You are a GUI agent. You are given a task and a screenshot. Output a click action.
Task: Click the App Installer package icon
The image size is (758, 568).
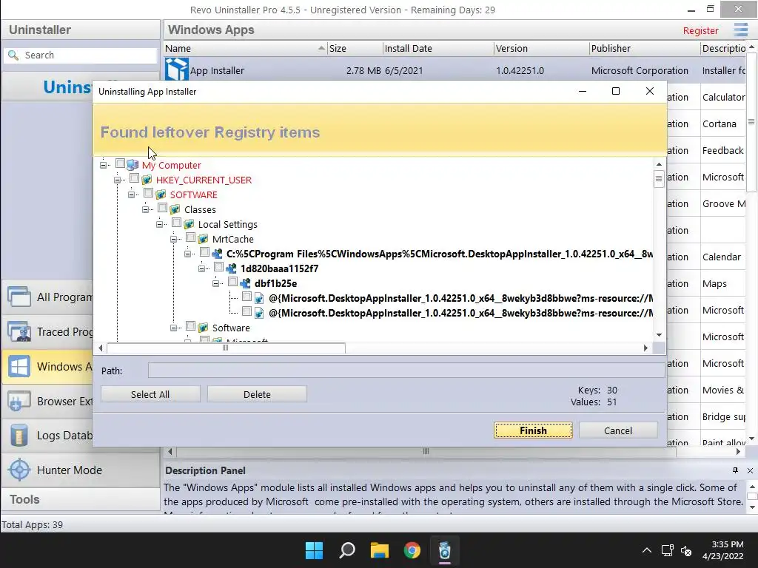click(x=176, y=70)
